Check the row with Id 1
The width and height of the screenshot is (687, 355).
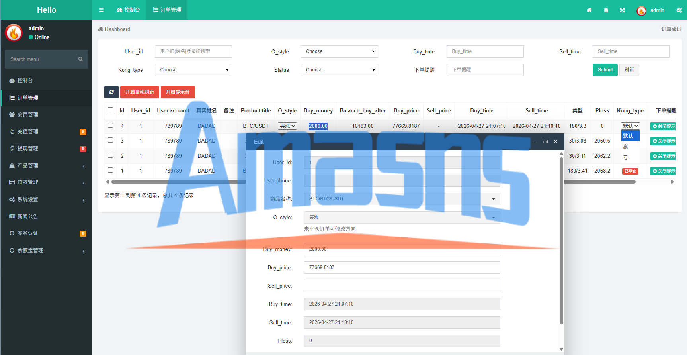coord(111,170)
